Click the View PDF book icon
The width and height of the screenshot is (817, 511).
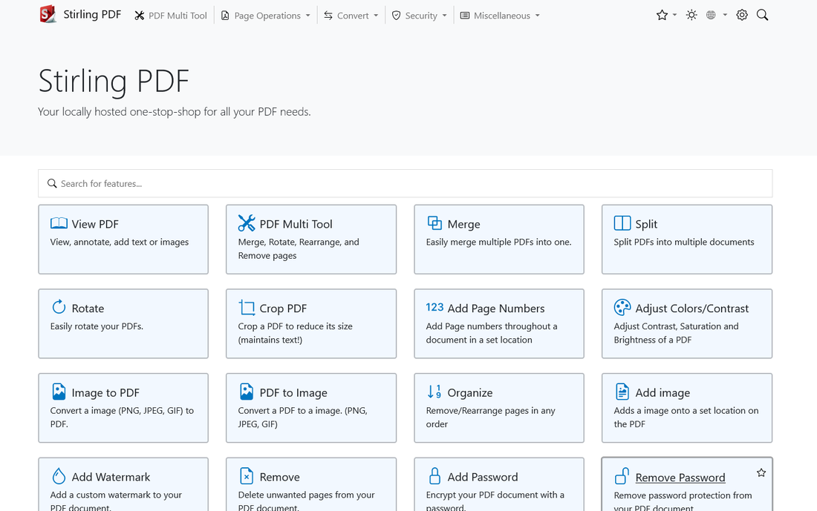(59, 223)
